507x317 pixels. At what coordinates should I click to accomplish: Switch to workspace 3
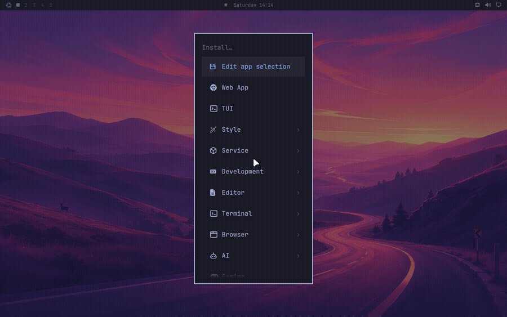(x=34, y=5)
